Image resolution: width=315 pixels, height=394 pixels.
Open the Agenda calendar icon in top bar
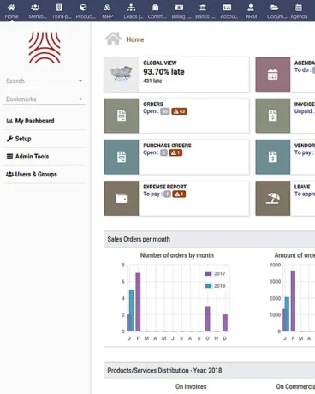[299, 7]
